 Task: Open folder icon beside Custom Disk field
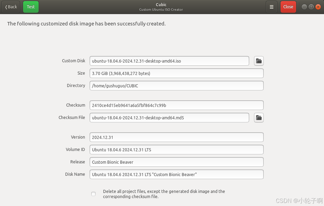click(259, 61)
